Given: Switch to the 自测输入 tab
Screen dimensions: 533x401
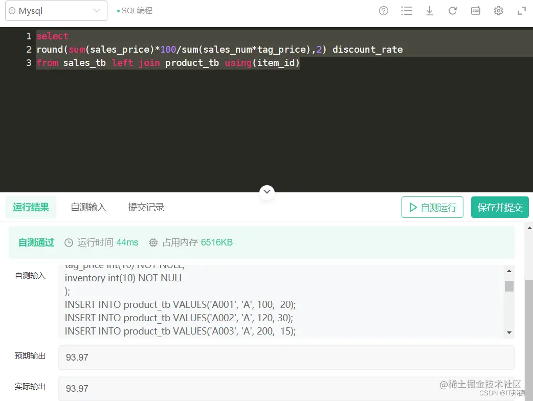Looking at the screenshot, I should [88, 207].
